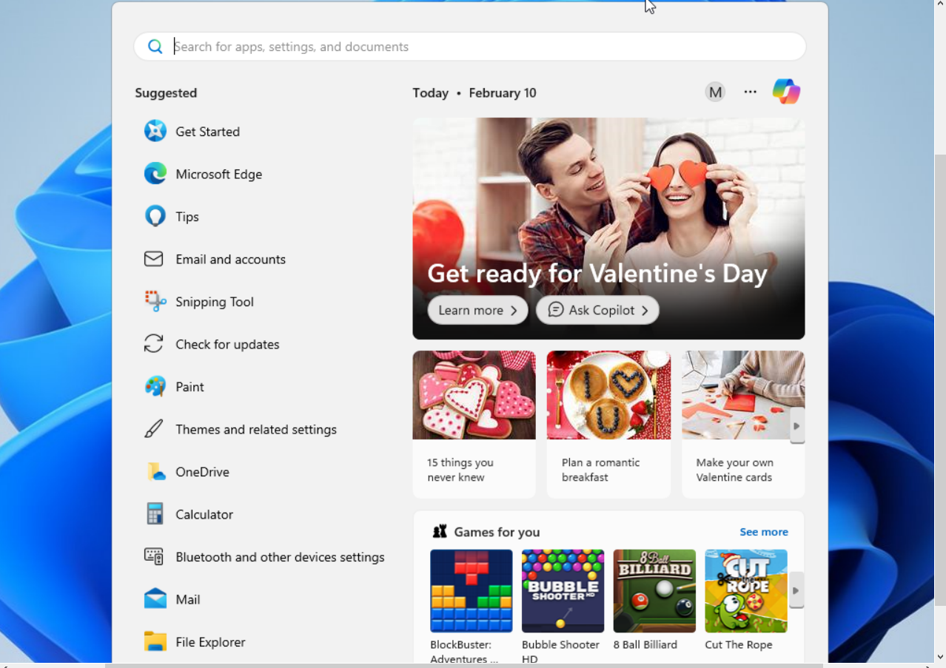Click the See more games link
946x668 pixels.
(x=764, y=532)
